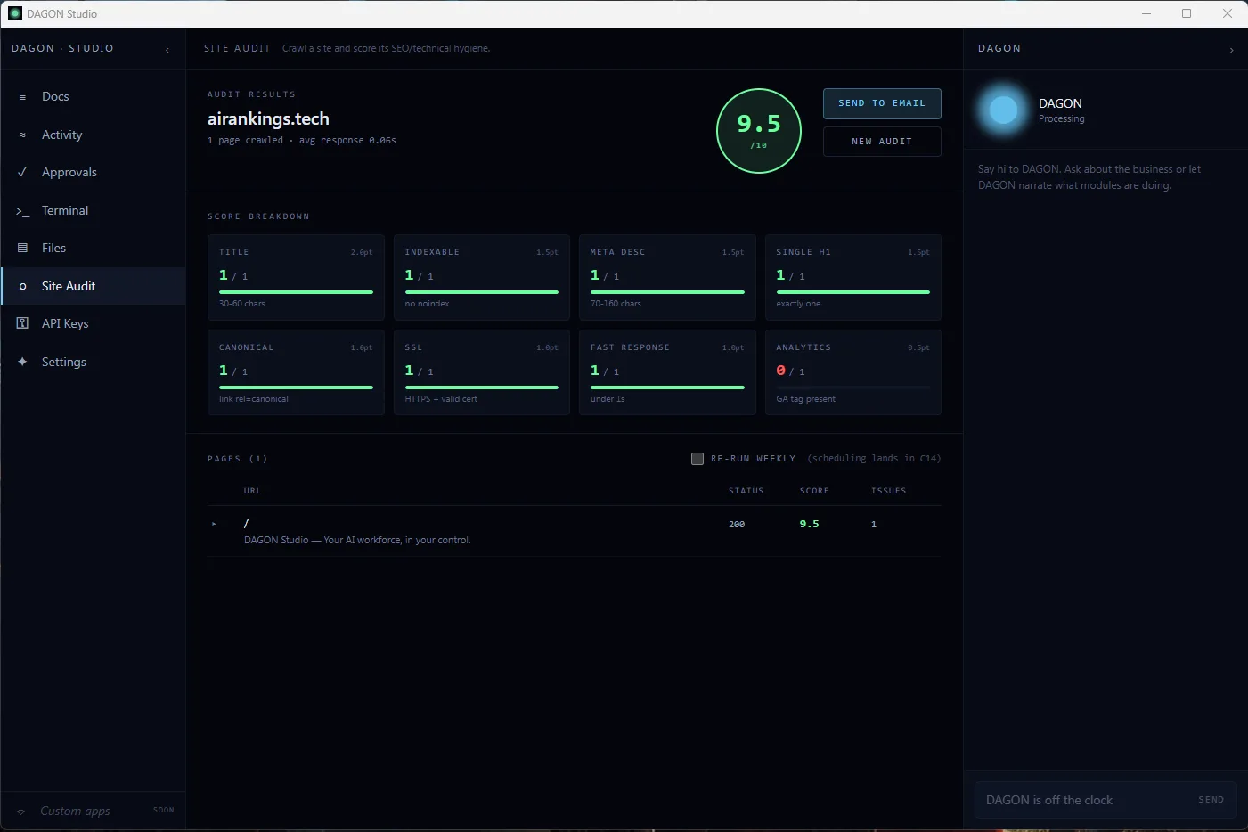This screenshot has height=832, width=1248.
Task: Click the Status column header
Action: [x=746, y=491]
